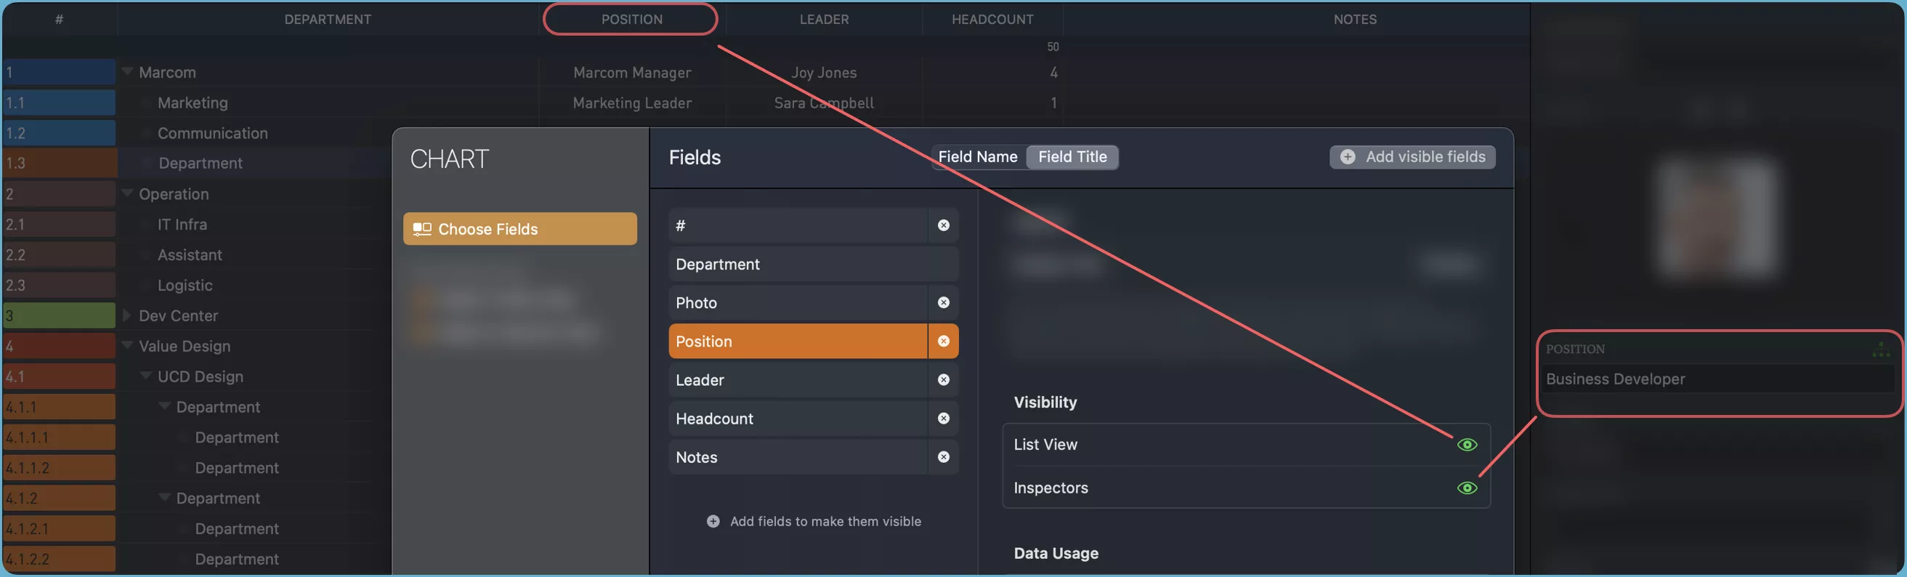Remove the # field with its x icon
This screenshot has width=1907, height=577.
(x=943, y=225)
